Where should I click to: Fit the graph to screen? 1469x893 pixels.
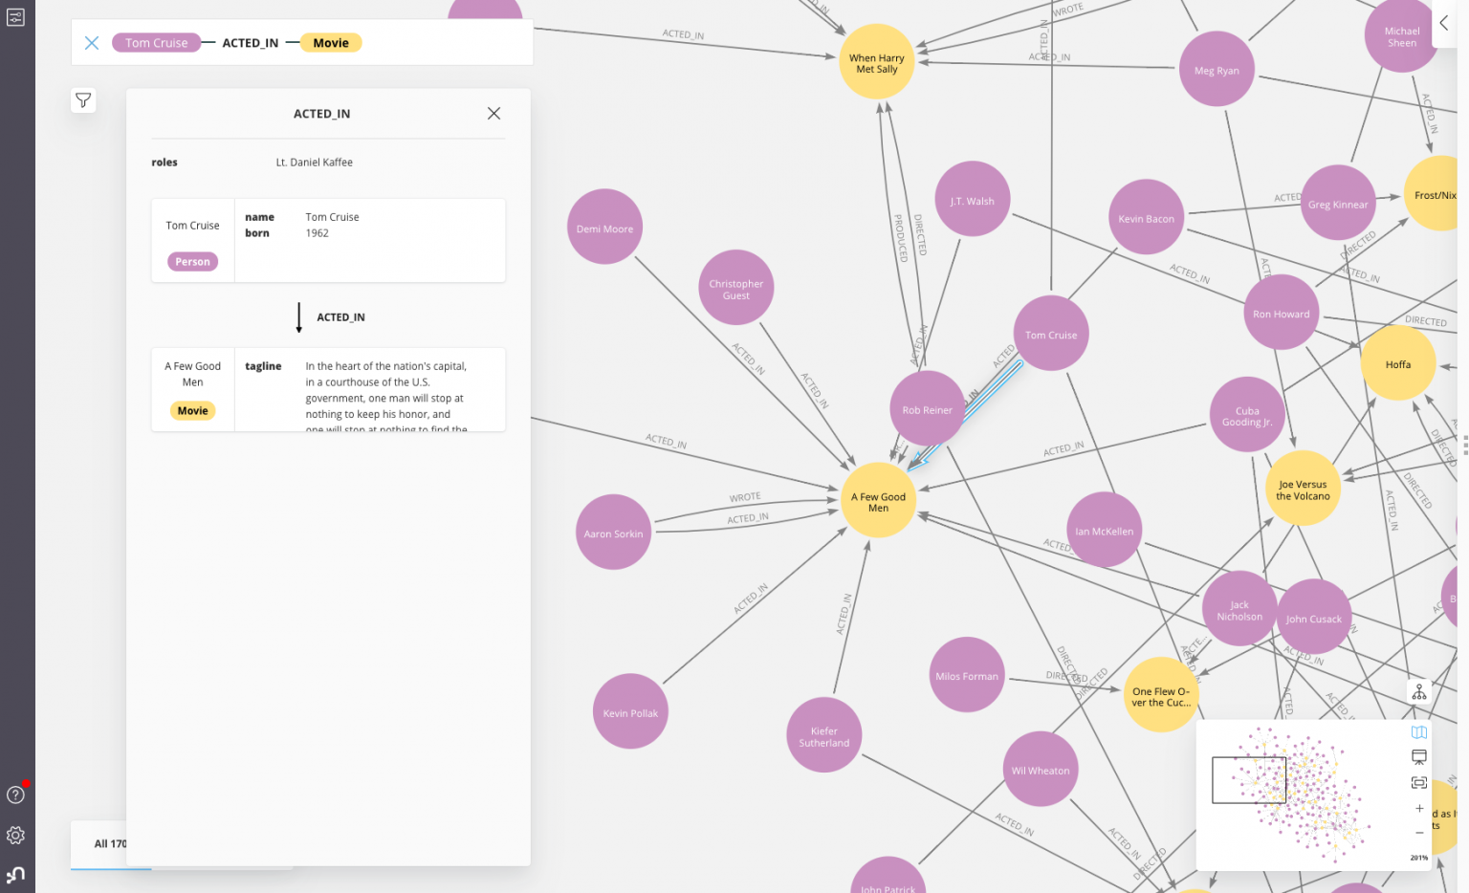point(1419,782)
